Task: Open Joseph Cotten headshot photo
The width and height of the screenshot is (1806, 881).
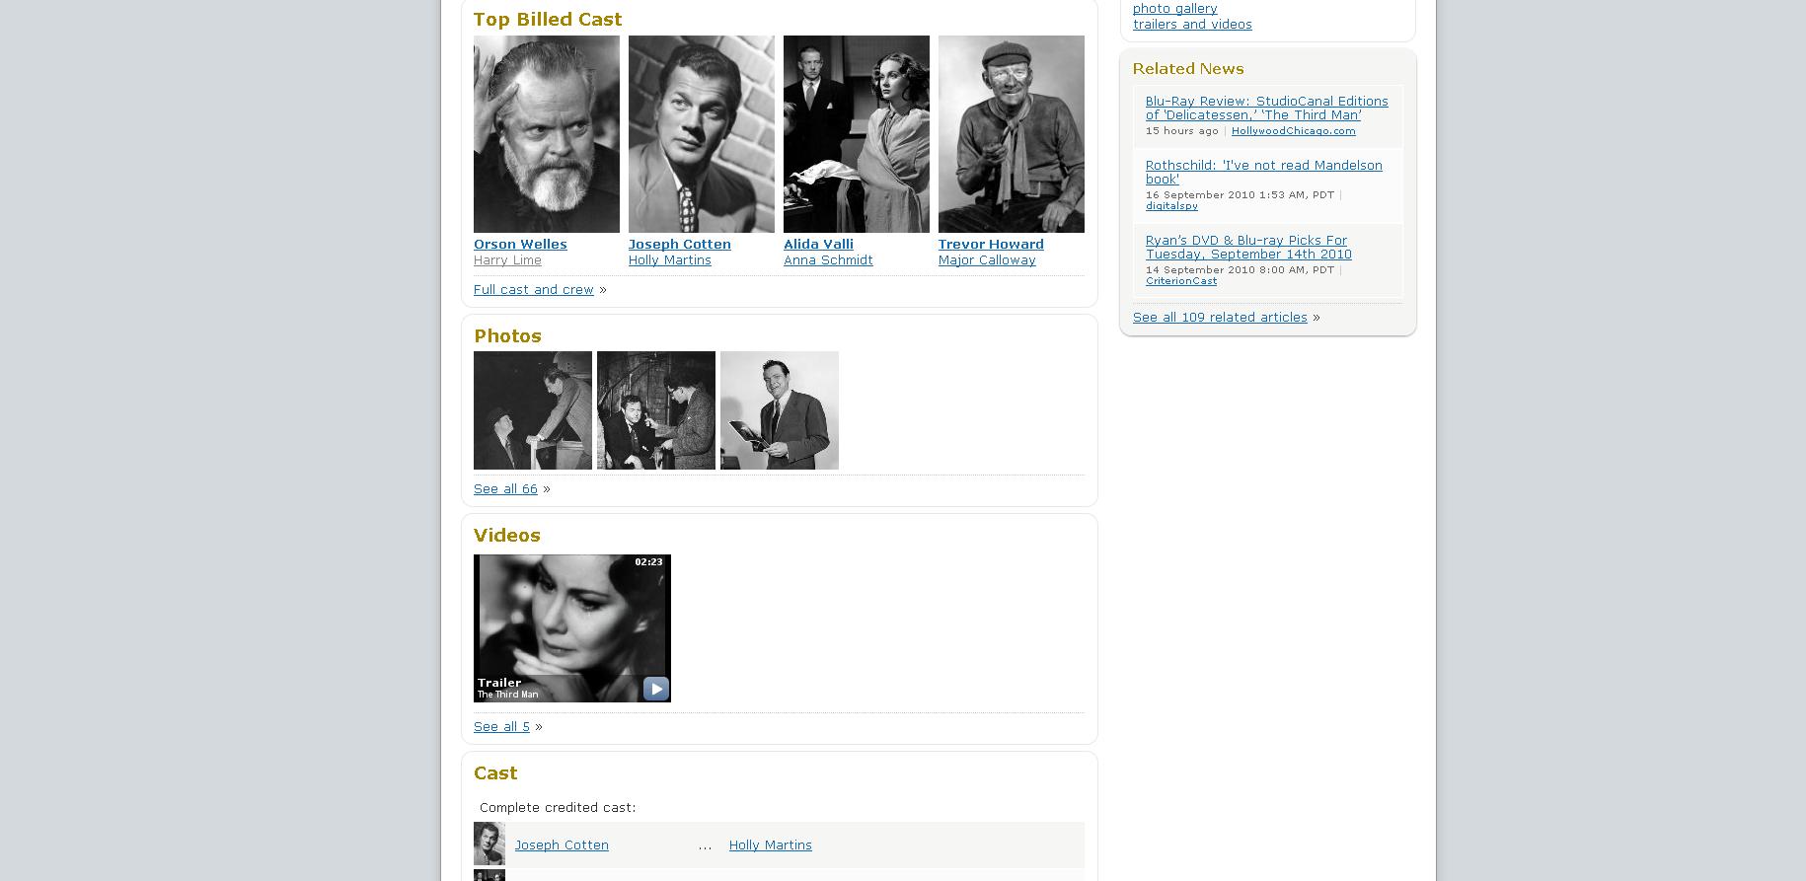Action: [x=702, y=134]
